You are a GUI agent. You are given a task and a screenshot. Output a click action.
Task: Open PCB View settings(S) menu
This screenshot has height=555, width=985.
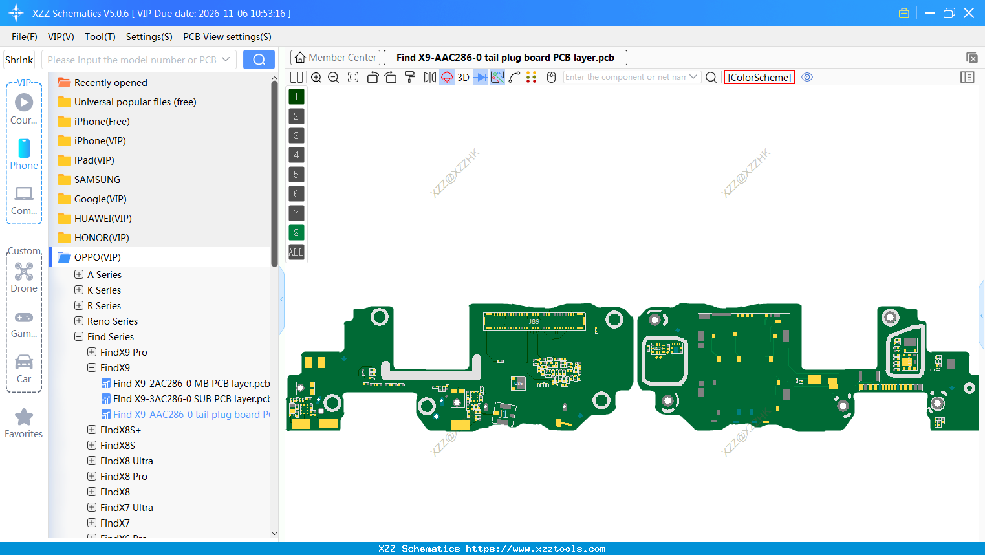(x=227, y=37)
